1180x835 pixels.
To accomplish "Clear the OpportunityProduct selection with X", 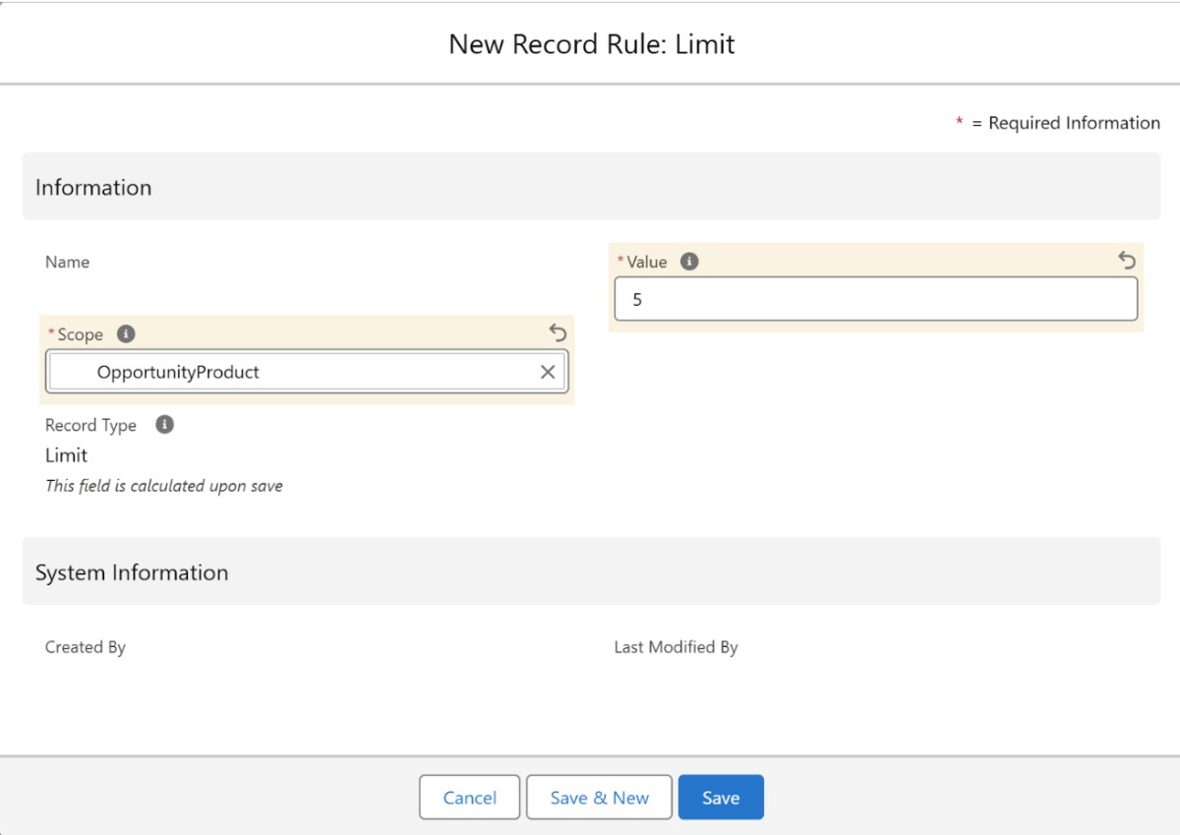I will click(x=548, y=372).
